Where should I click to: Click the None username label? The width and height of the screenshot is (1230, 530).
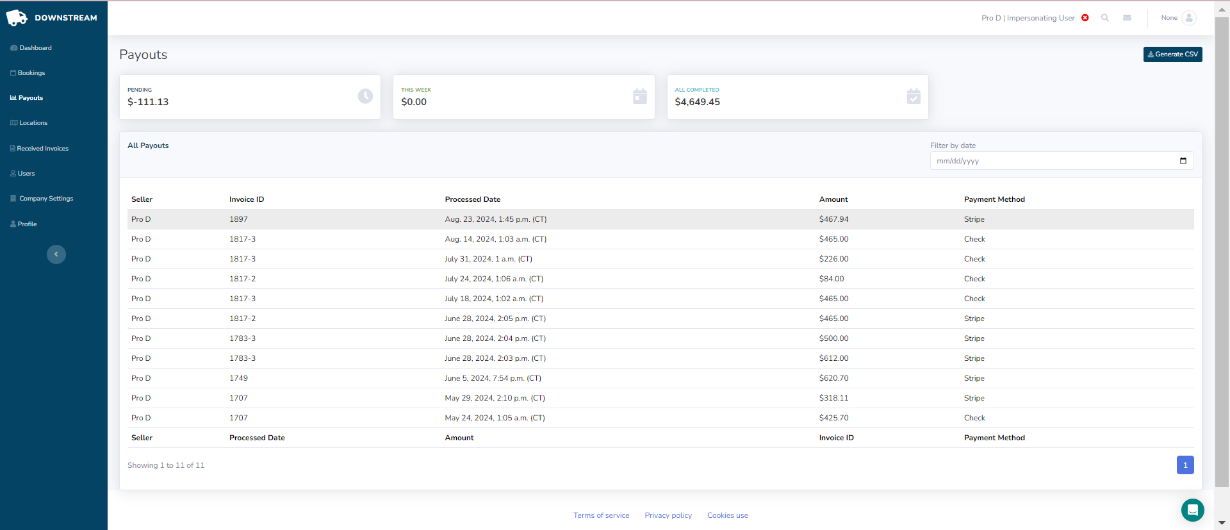[1169, 18]
